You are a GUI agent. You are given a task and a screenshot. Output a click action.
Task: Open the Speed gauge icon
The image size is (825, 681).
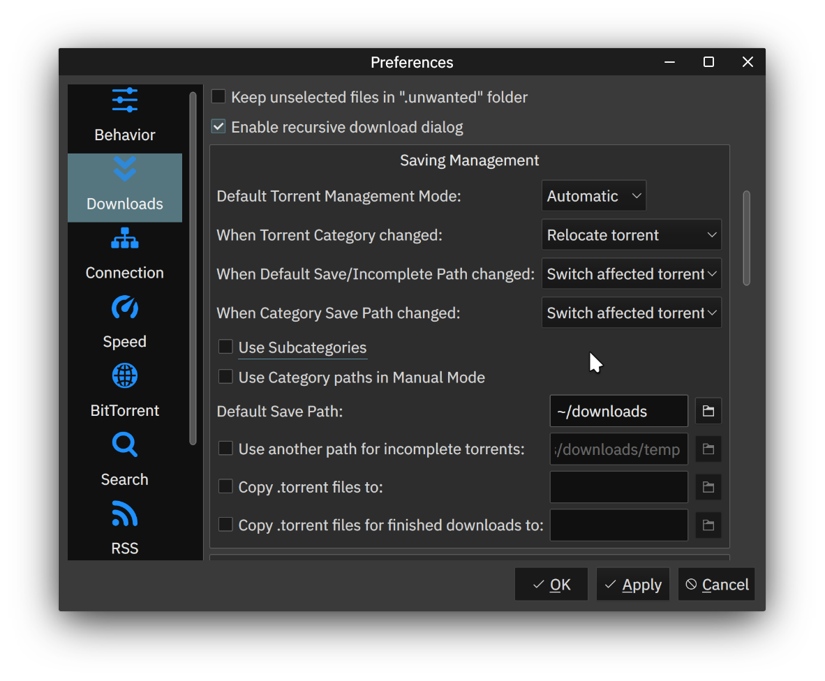(125, 307)
